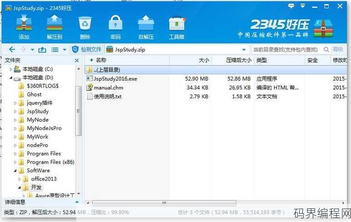Viewport: 351px width, 222px height.
Task: Select the manual.chm file
Action: coord(109,87)
